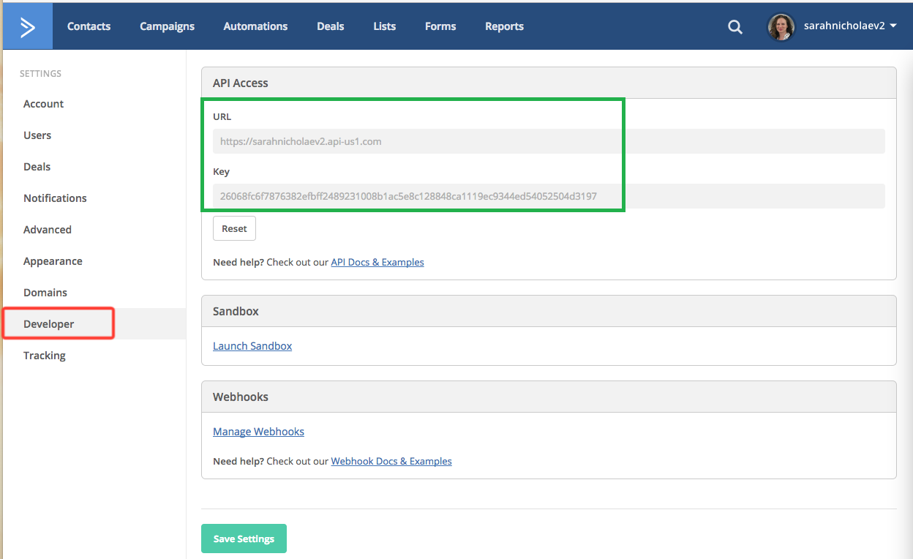Click the Reset button for API key
This screenshot has height=559, width=913.
234,228
